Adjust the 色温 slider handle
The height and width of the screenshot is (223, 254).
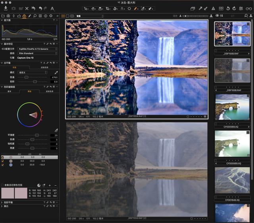27,77
